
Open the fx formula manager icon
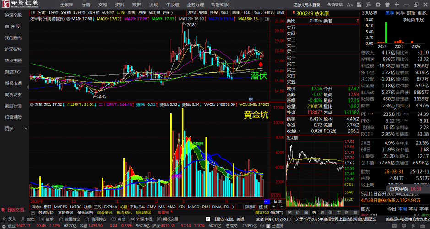(x=369, y=5)
